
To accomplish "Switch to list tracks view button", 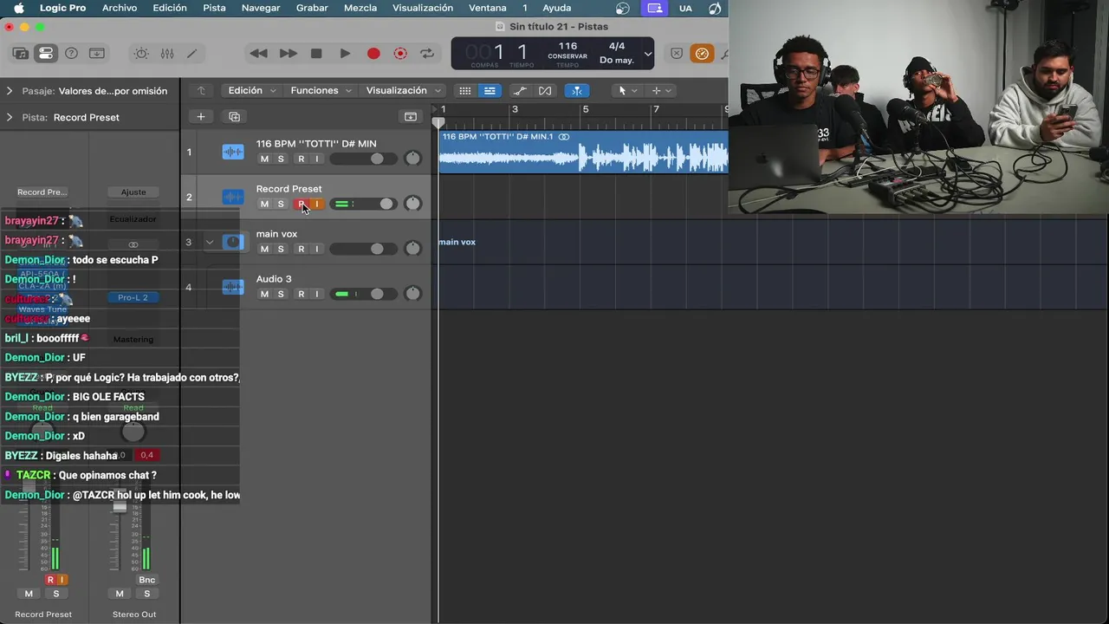I will 490,90.
